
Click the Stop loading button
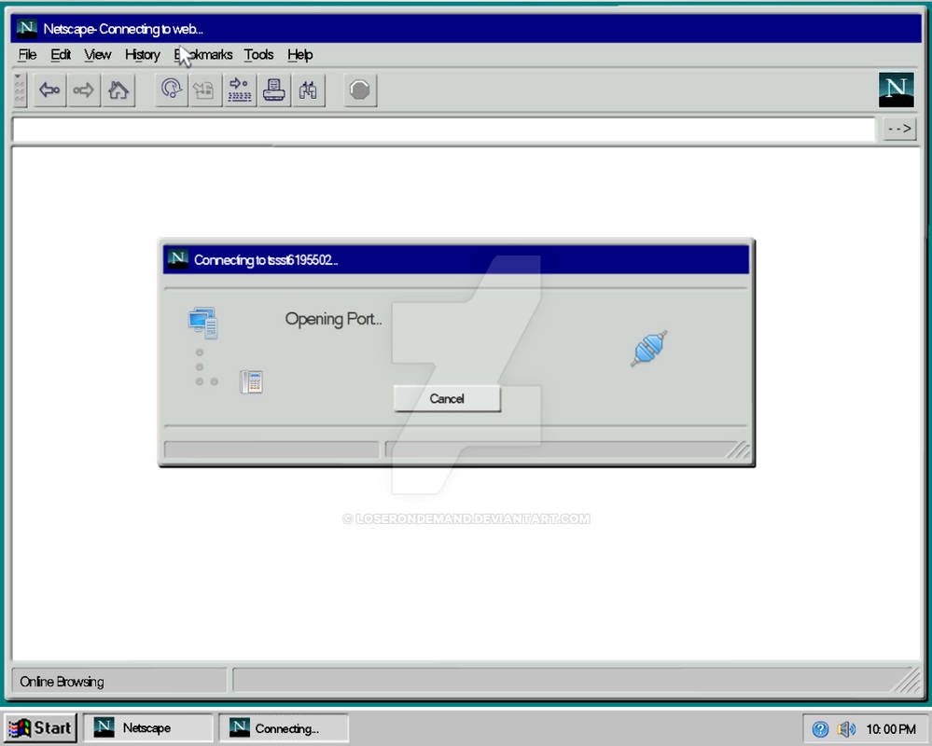pos(360,90)
